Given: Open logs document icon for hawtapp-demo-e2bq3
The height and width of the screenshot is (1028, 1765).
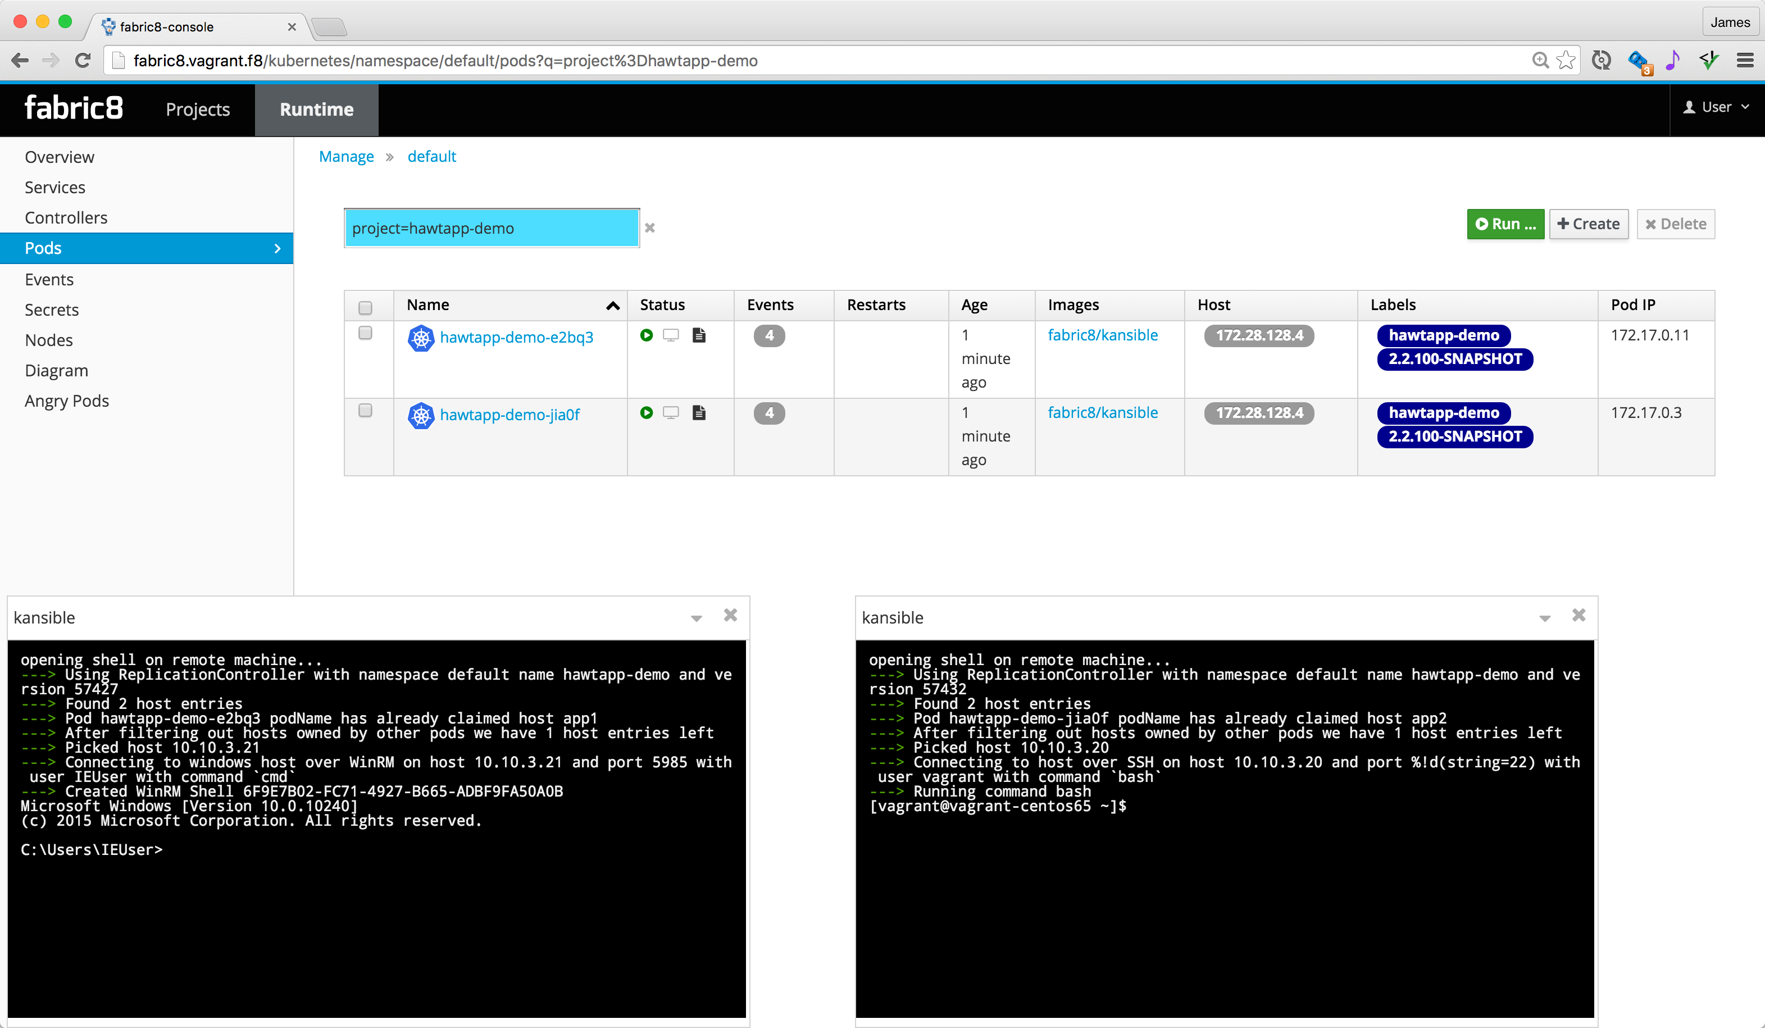Looking at the screenshot, I should [698, 335].
